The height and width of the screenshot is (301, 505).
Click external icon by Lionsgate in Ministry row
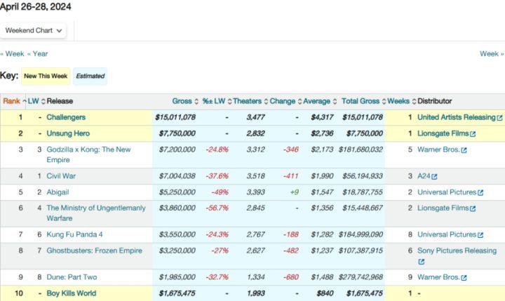pyautogui.click(x=473, y=209)
